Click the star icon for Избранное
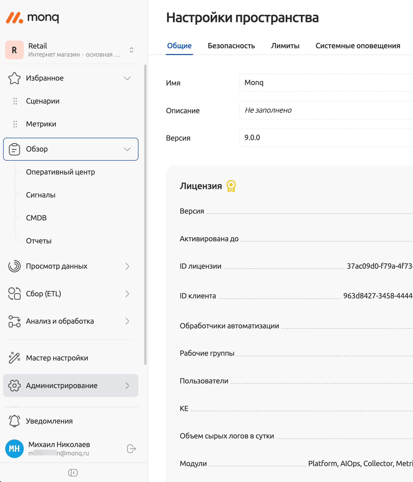Screen dimensions: 413x482 [14, 78]
